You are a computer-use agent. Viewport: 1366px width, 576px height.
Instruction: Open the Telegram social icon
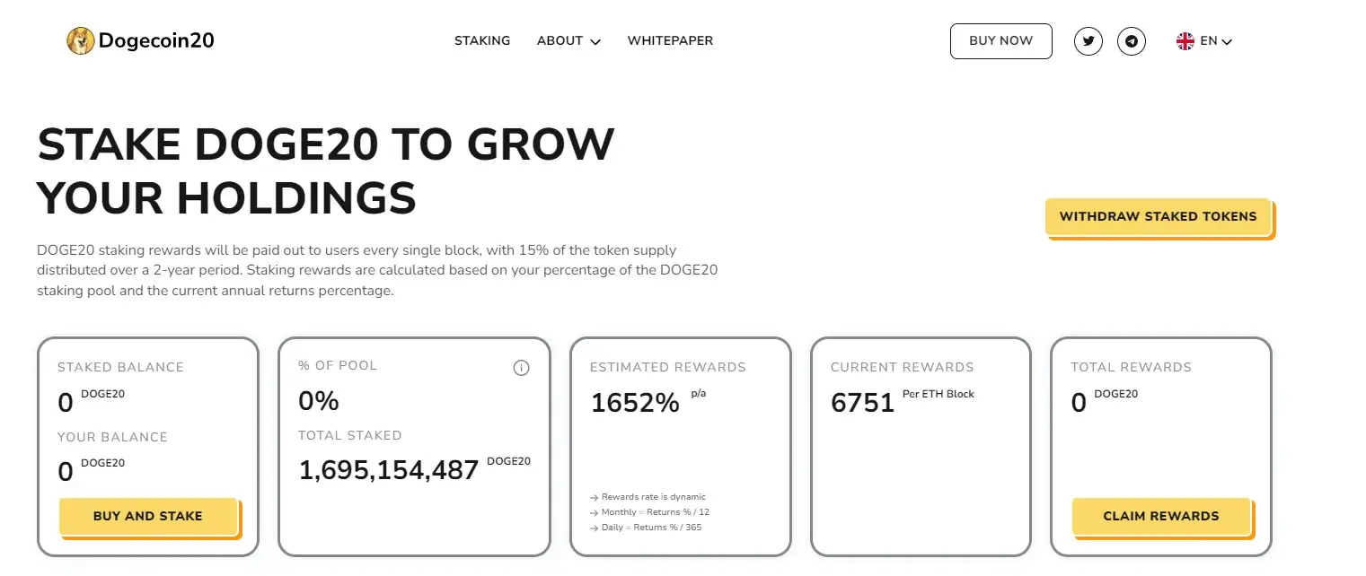tap(1132, 41)
